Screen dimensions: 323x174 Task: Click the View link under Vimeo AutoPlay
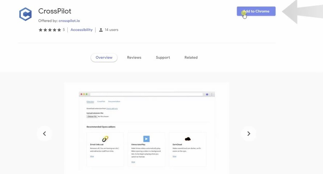(x=133, y=162)
